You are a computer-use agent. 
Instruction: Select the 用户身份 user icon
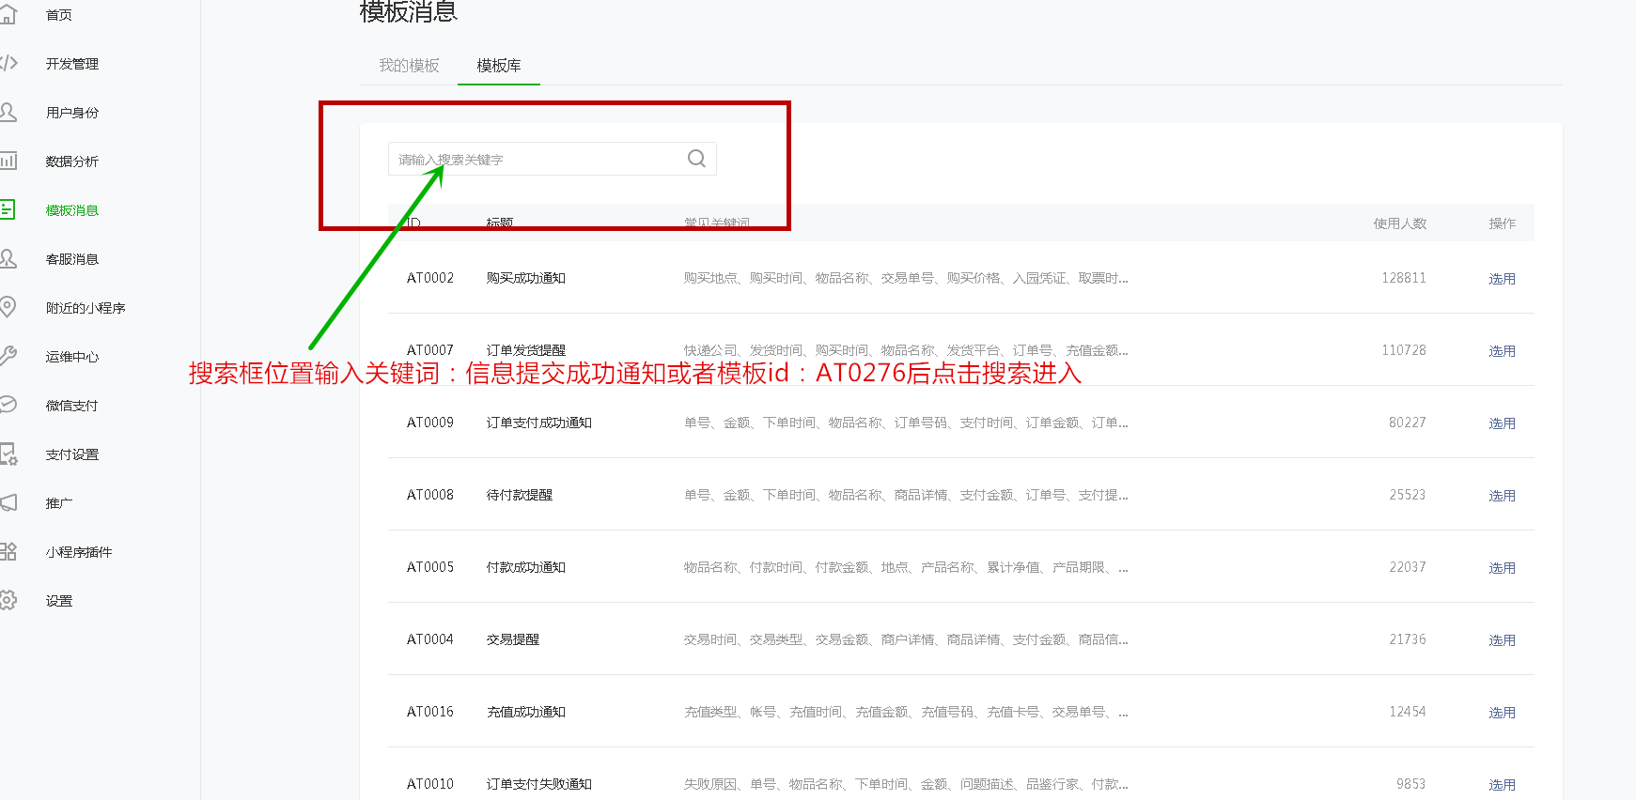tap(8, 113)
